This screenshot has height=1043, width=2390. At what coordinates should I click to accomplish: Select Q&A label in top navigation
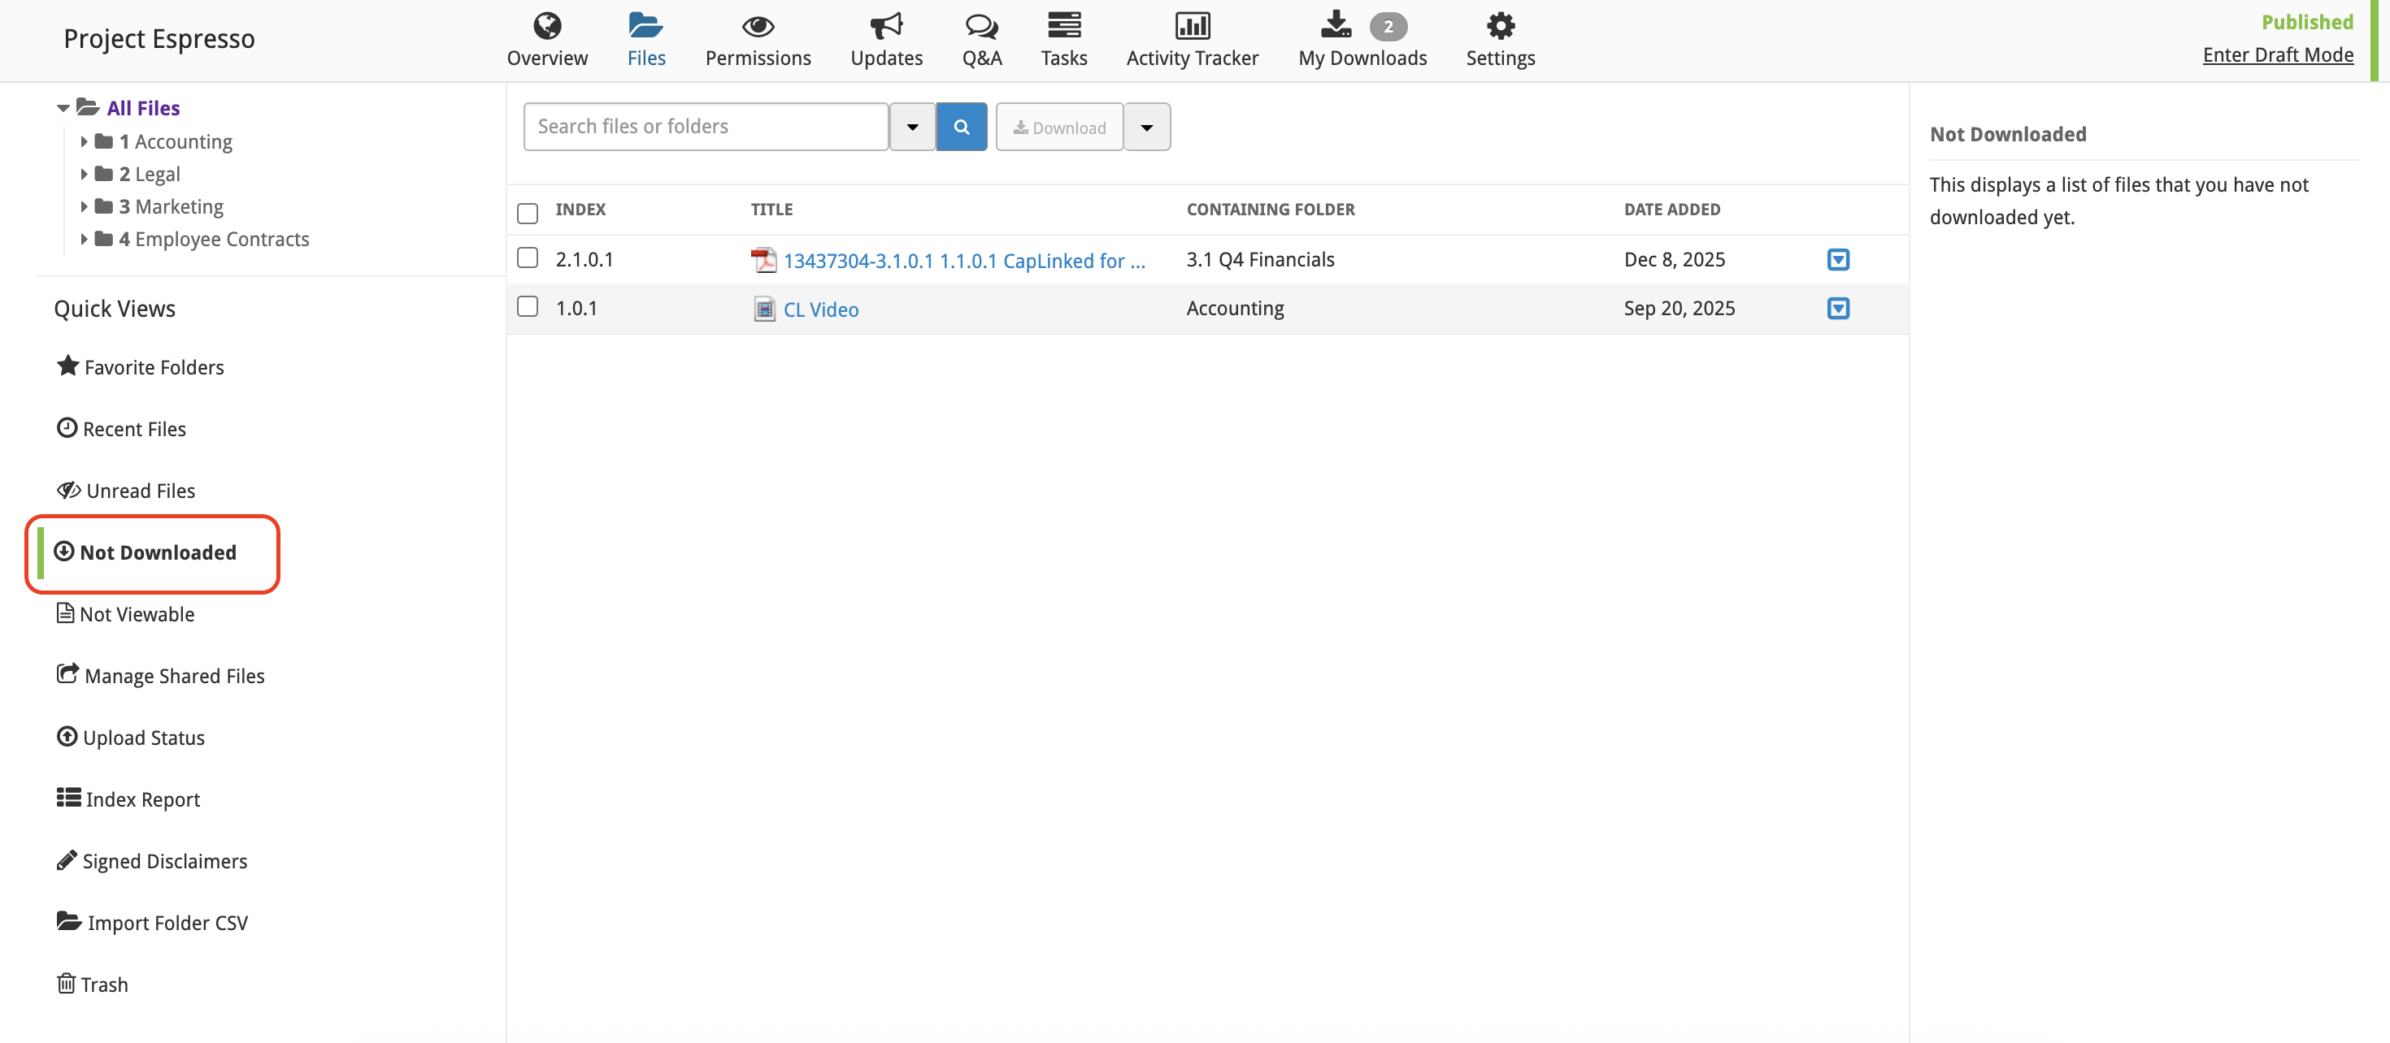point(982,58)
